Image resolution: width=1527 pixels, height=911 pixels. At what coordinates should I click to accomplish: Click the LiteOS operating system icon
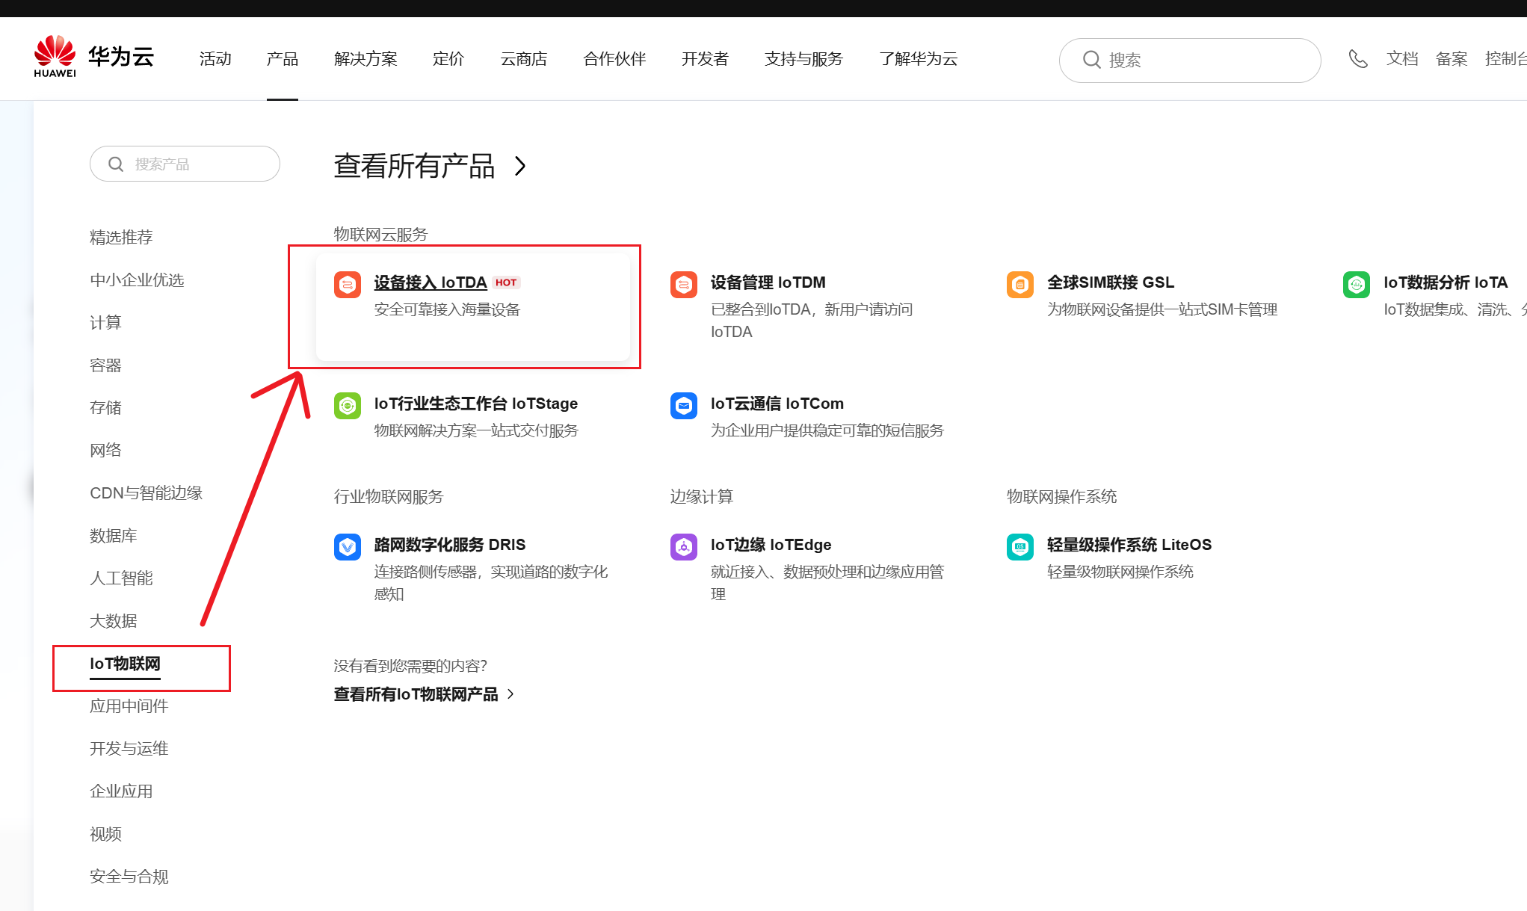[x=1019, y=546]
